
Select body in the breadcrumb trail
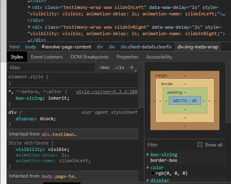(30, 47)
